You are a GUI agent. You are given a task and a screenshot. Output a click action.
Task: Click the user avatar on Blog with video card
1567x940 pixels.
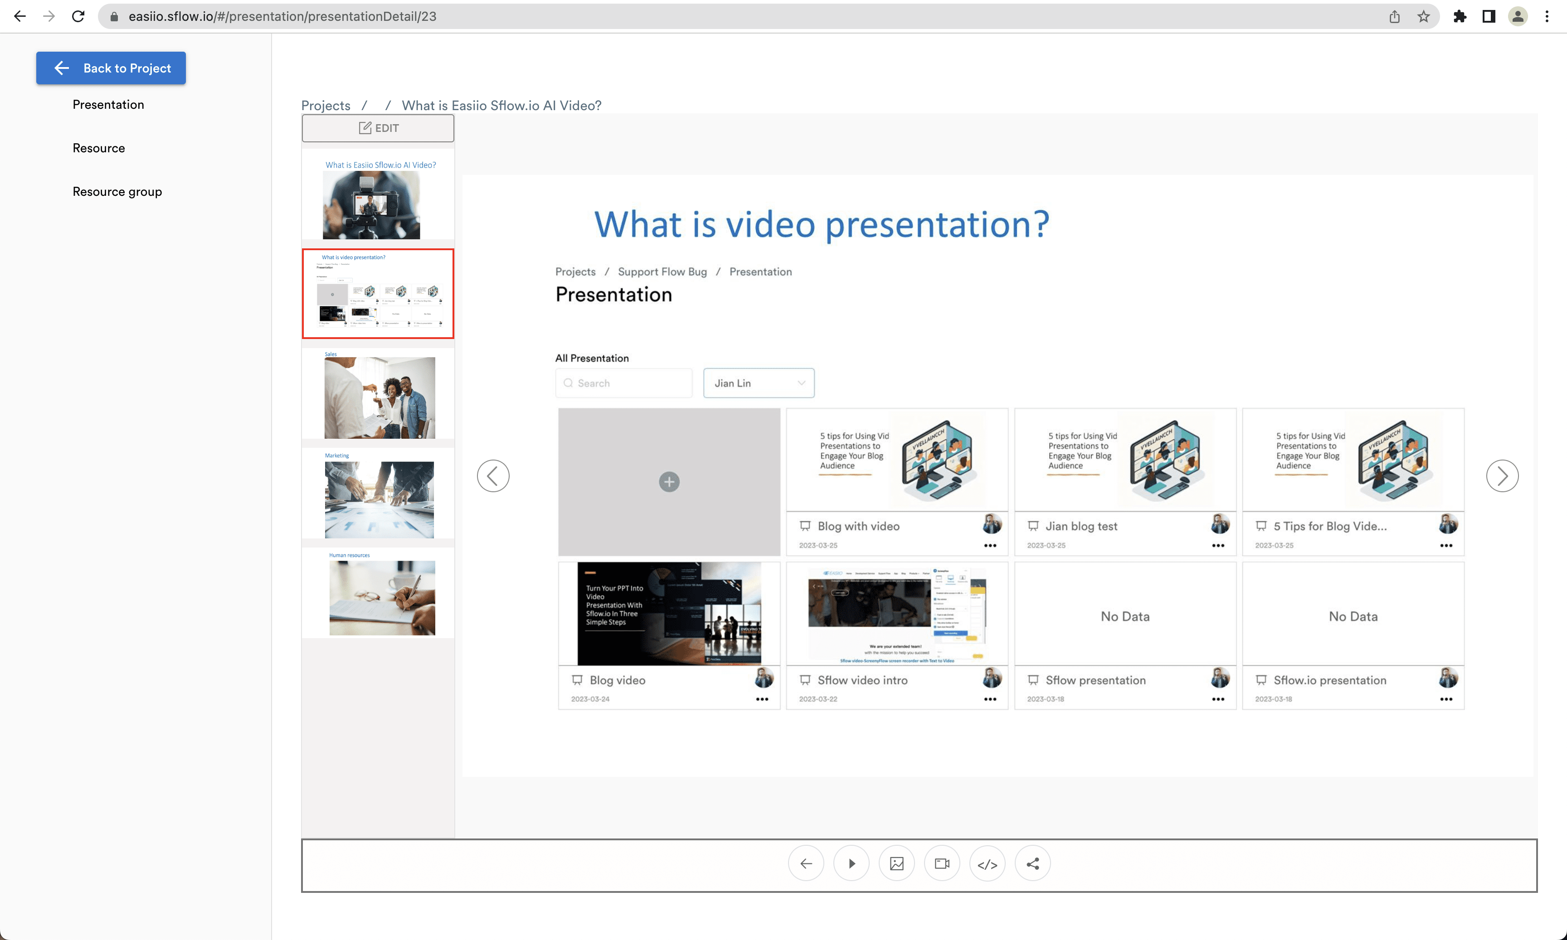992,524
